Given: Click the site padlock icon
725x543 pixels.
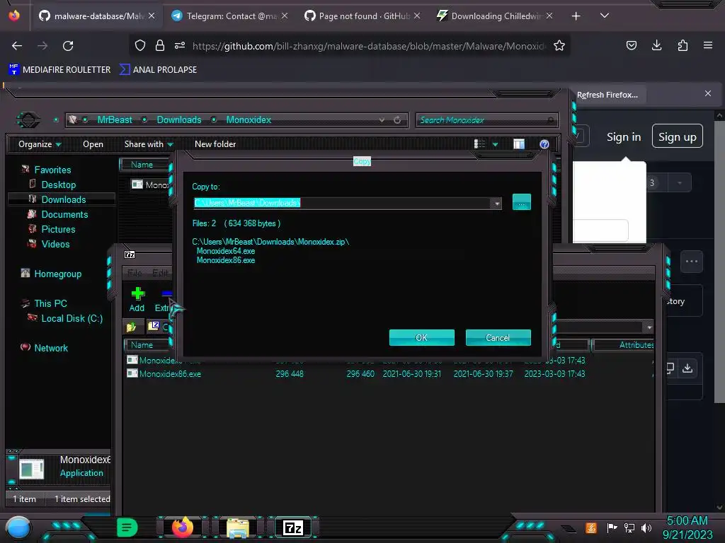Looking at the screenshot, I should coord(160,45).
